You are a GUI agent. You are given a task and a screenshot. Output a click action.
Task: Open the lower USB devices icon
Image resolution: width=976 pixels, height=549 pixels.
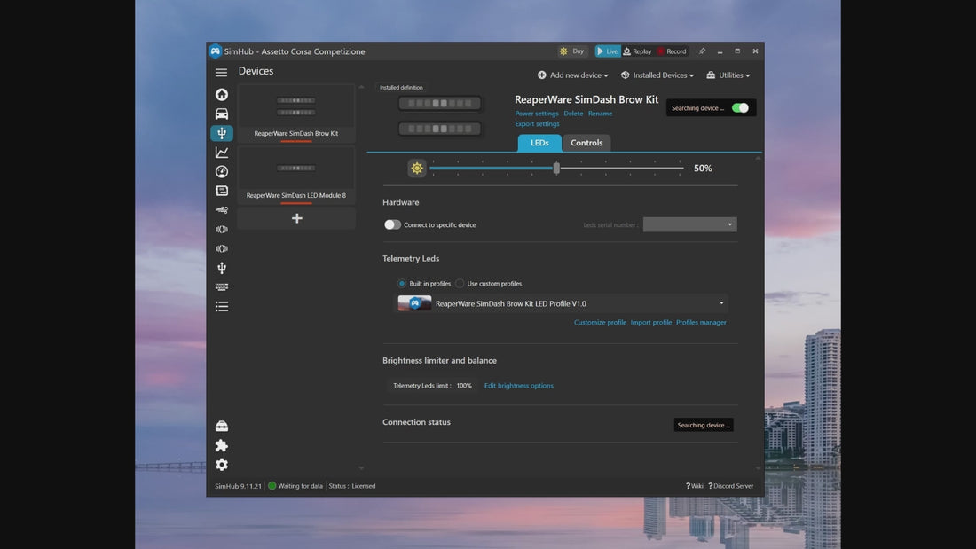pos(222,268)
